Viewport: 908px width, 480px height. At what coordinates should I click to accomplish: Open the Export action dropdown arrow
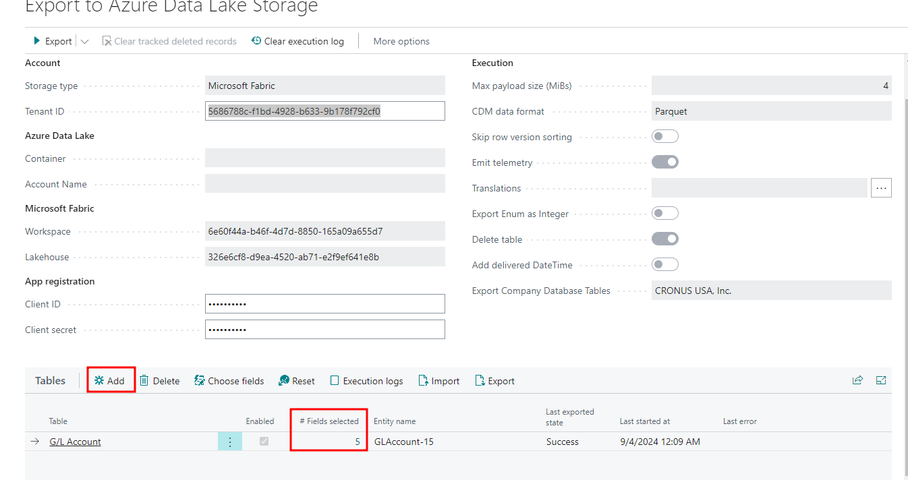84,42
